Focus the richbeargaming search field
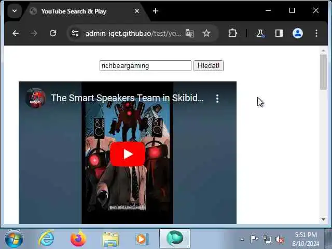This screenshot has height=249, width=332. [x=145, y=66]
